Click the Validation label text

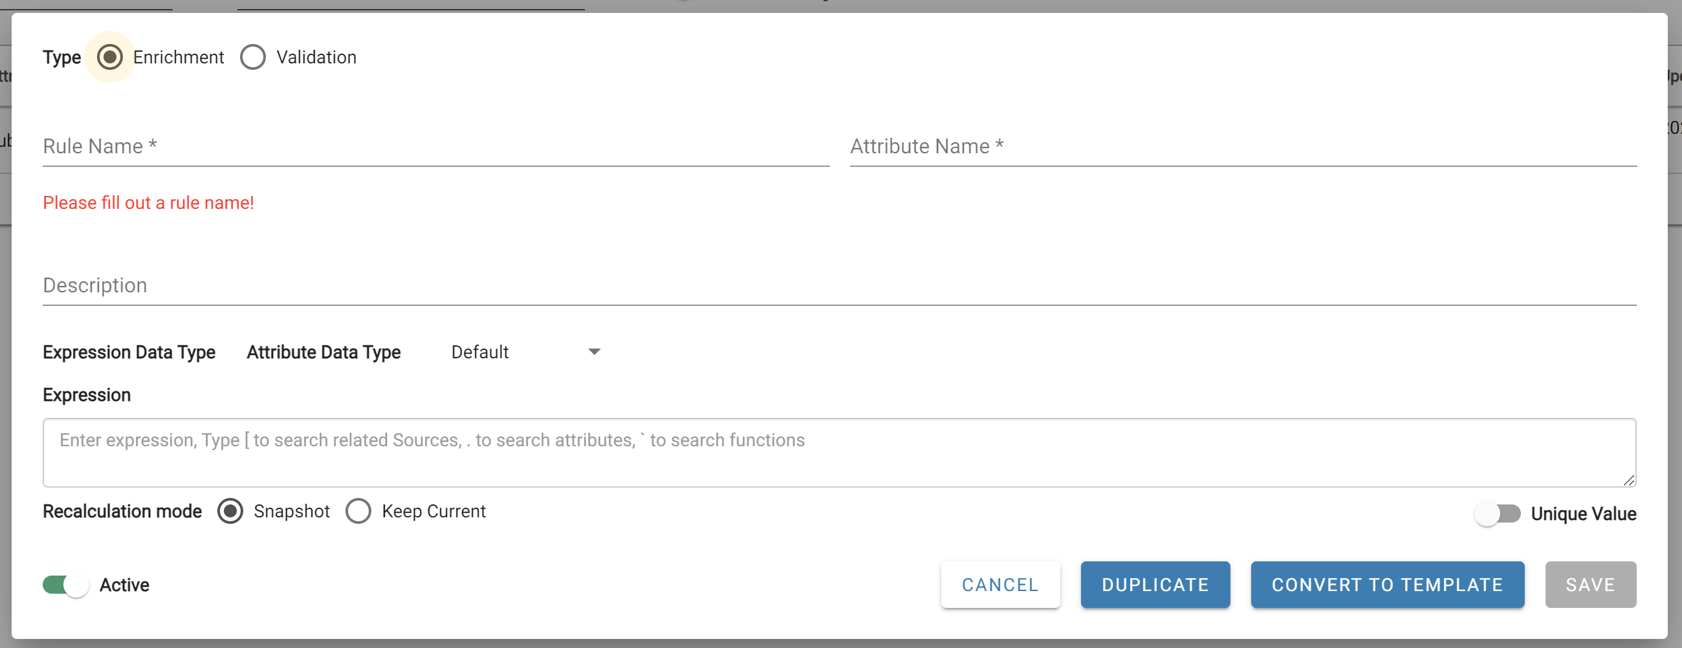click(317, 58)
